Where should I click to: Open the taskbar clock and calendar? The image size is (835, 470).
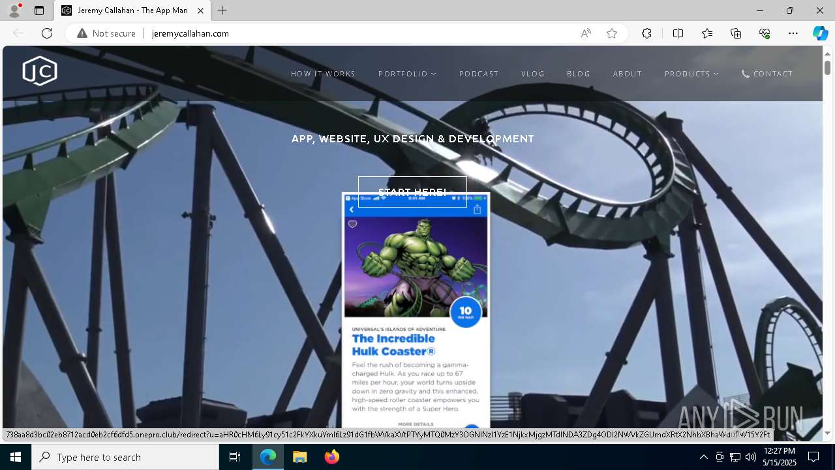pos(780,457)
